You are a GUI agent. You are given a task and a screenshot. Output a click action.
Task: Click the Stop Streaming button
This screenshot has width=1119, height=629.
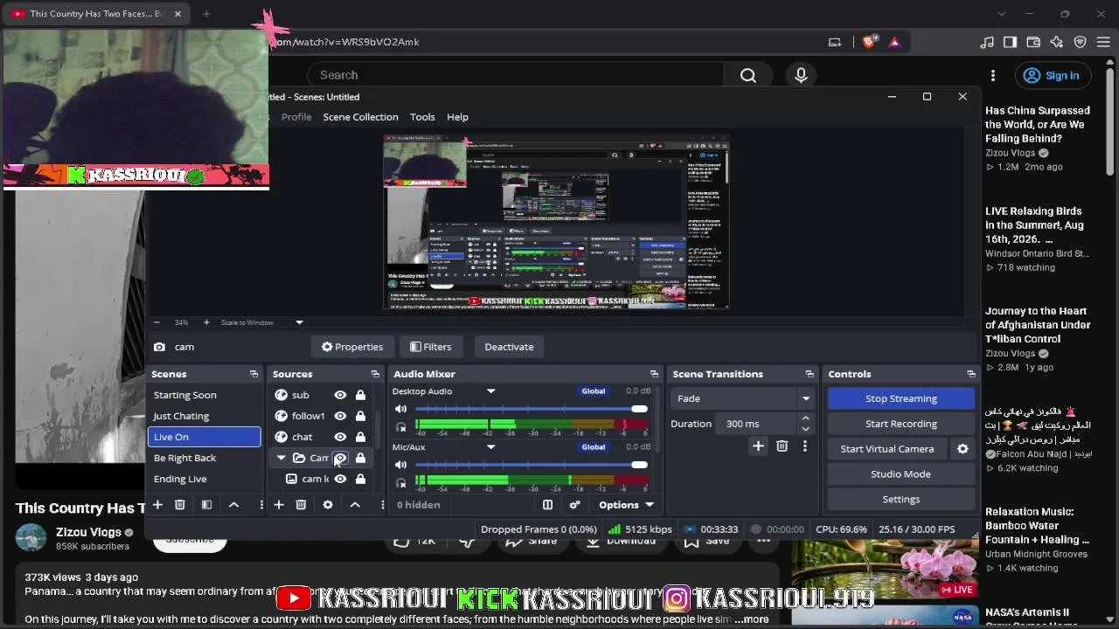tap(901, 398)
